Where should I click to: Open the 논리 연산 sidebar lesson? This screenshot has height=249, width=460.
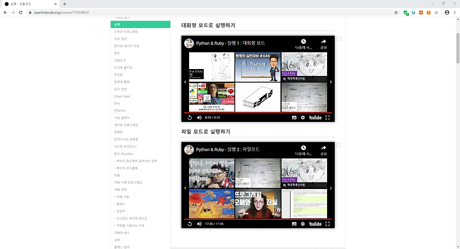tap(120, 89)
